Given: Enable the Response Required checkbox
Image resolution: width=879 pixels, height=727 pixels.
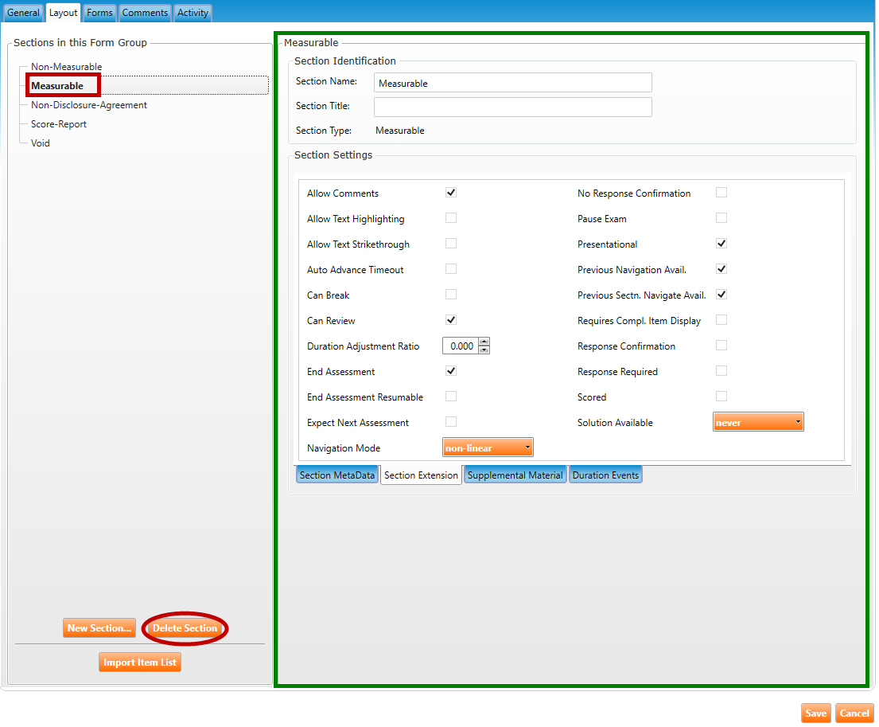Looking at the screenshot, I should (x=721, y=371).
